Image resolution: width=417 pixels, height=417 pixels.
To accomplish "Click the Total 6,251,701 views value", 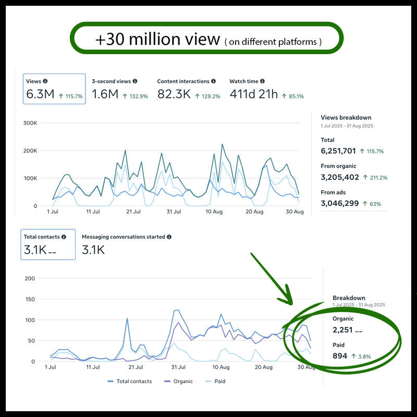I will (x=338, y=151).
